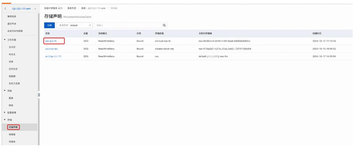Open the claim link with oss storage type

(x=53, y=57)
